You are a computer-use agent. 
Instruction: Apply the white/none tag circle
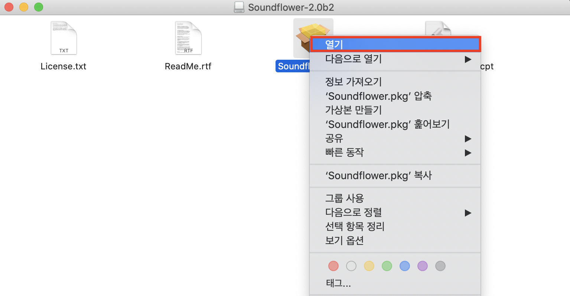(351, 266)
